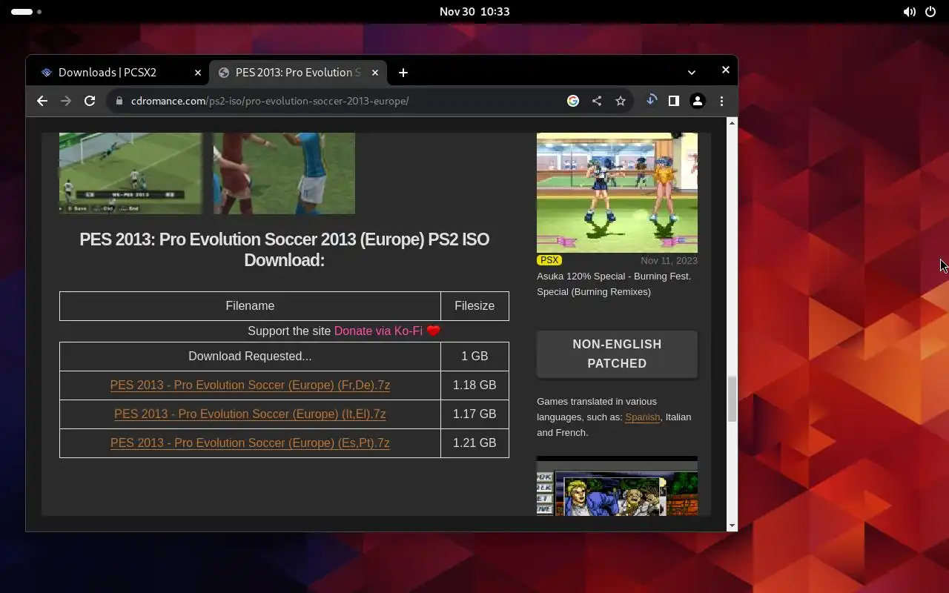Expand the tab search dropdown
The image size is (949, 593).
(692, 73)
